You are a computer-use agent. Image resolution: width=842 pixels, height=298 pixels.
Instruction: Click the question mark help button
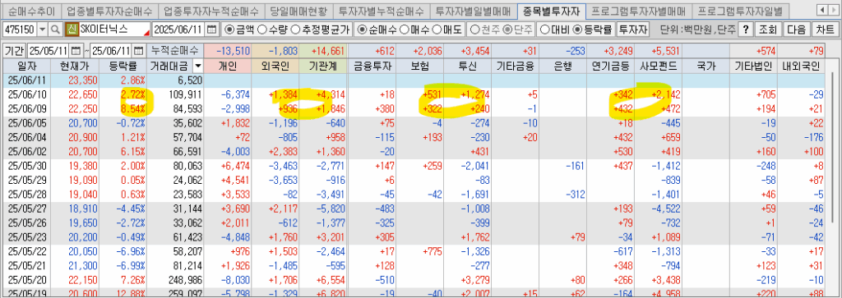(x=745, y=30)
